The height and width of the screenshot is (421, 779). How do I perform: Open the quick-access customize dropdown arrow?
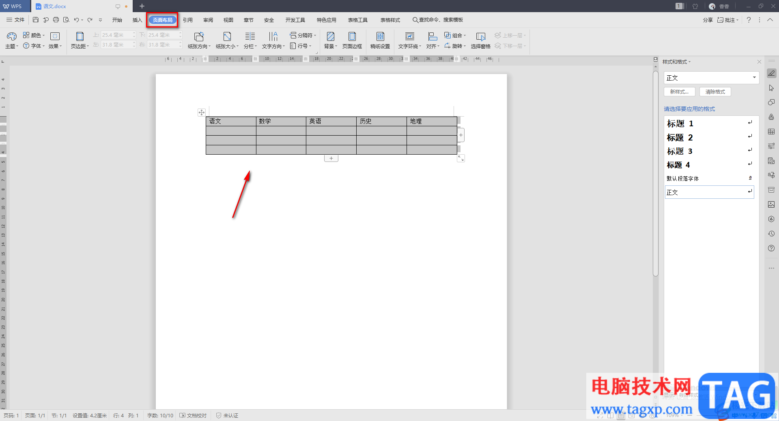100,20
